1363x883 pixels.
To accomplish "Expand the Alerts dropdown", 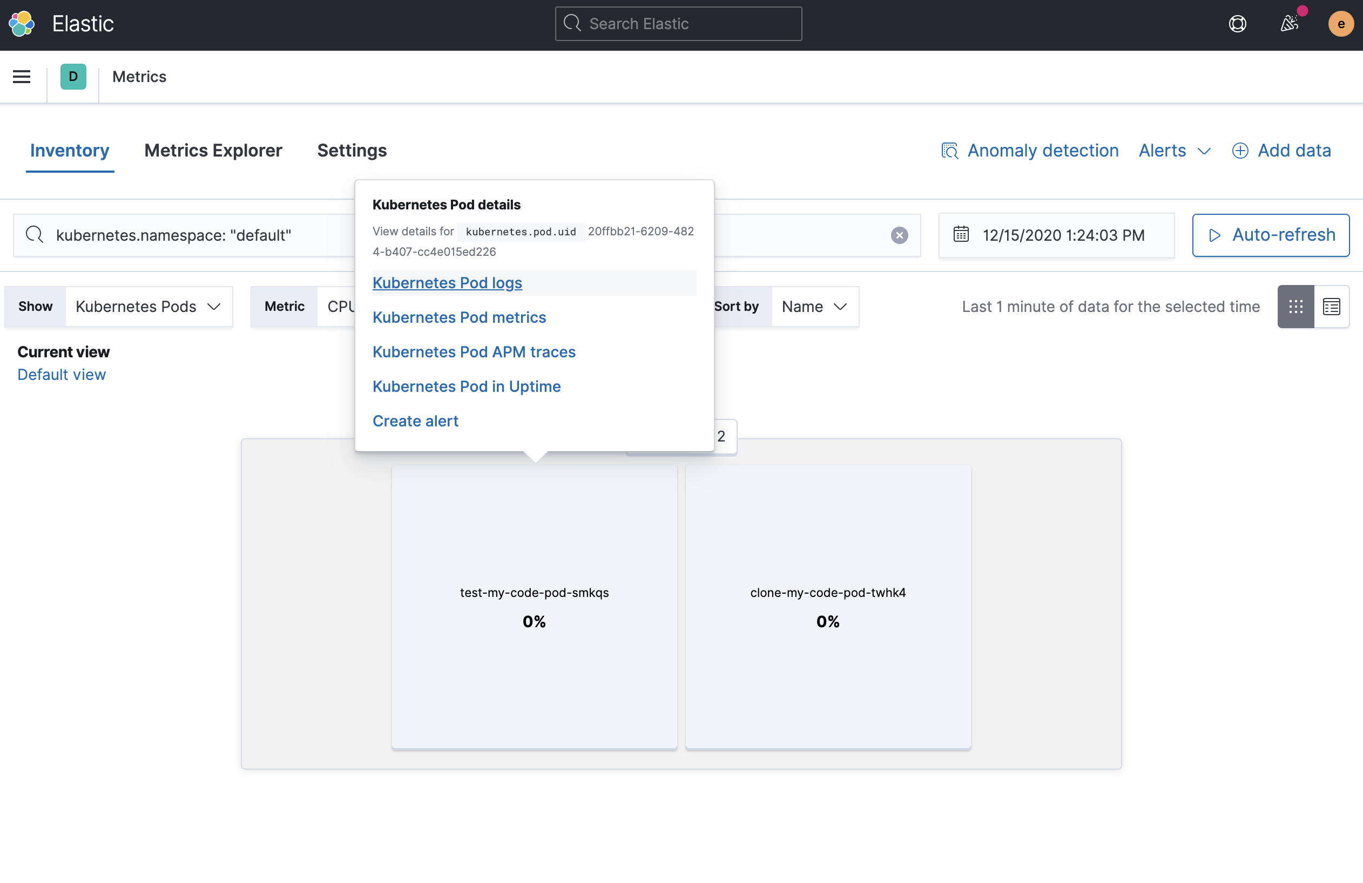I will tap(1175, 151).
